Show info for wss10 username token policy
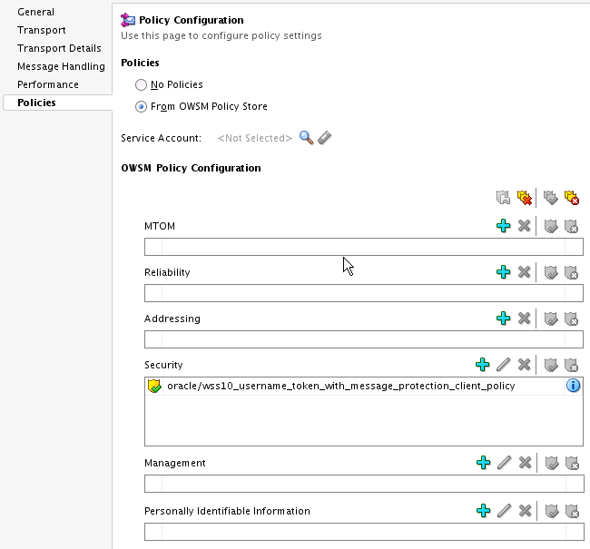 point(573,386)
